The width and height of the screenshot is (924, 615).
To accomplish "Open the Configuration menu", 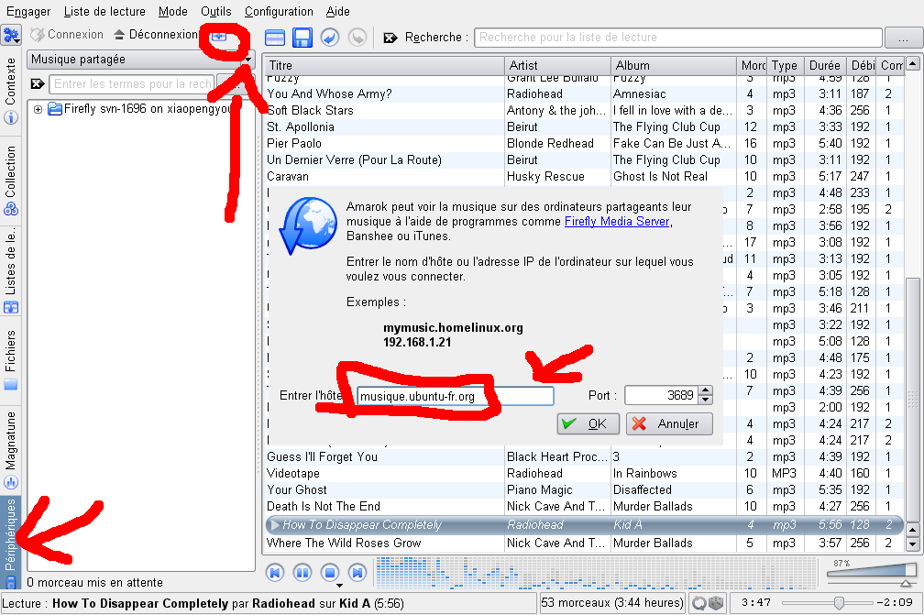I will point(279,11).
